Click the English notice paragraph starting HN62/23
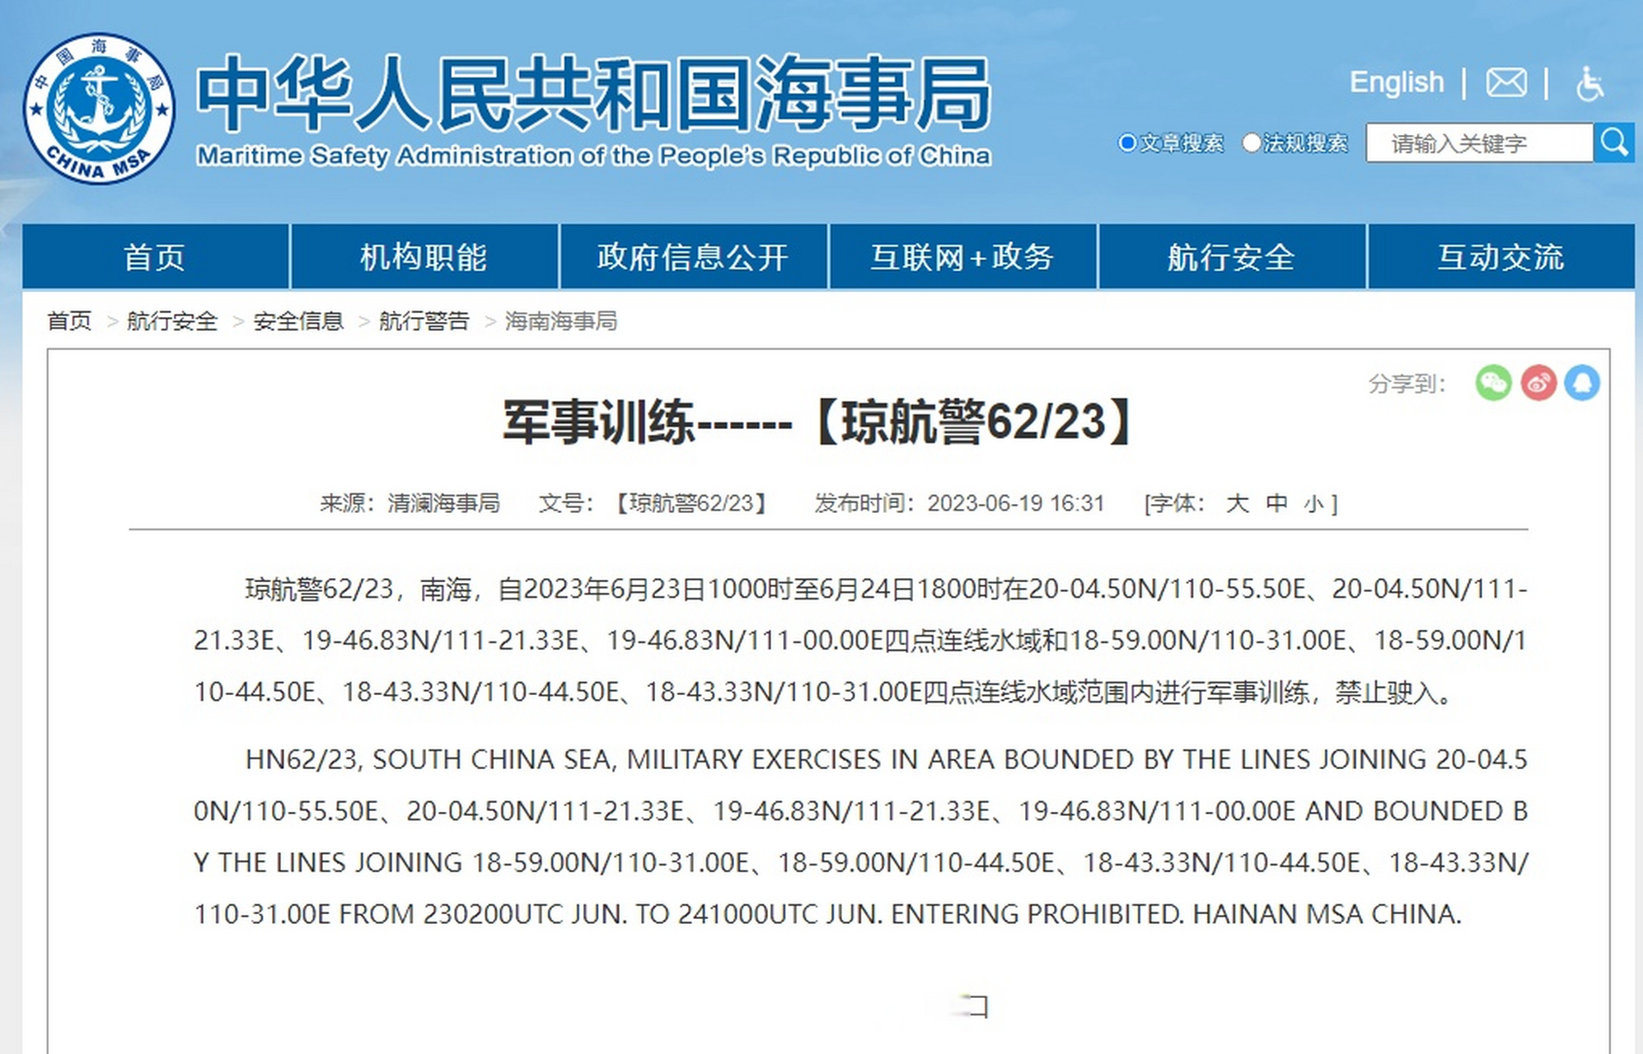 [861, 837]
